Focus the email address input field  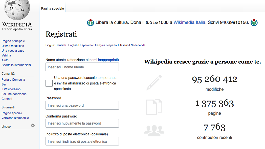(82, 141)
